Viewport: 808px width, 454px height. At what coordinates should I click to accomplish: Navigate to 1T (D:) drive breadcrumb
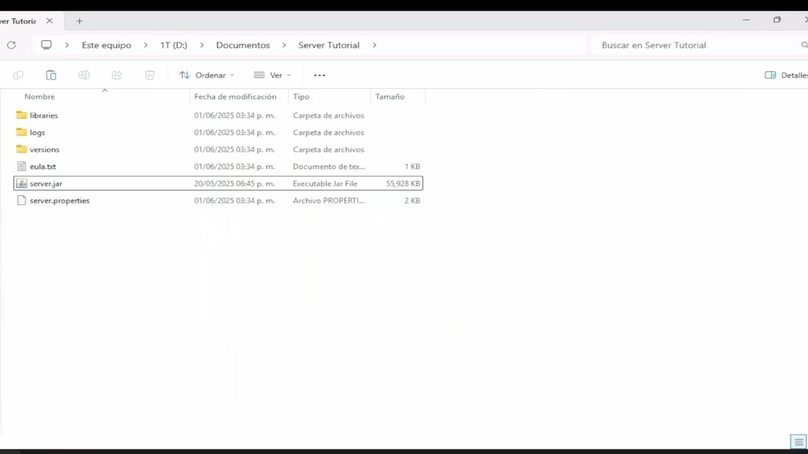174,45
